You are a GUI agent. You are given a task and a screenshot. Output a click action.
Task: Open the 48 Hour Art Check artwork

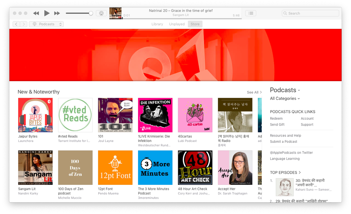coord(195,168)
